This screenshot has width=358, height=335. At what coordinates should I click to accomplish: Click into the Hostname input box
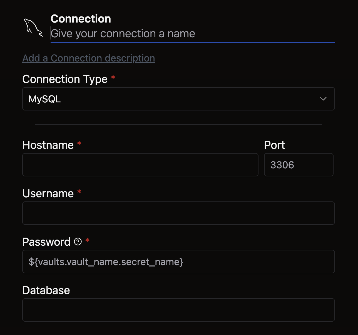140,165
